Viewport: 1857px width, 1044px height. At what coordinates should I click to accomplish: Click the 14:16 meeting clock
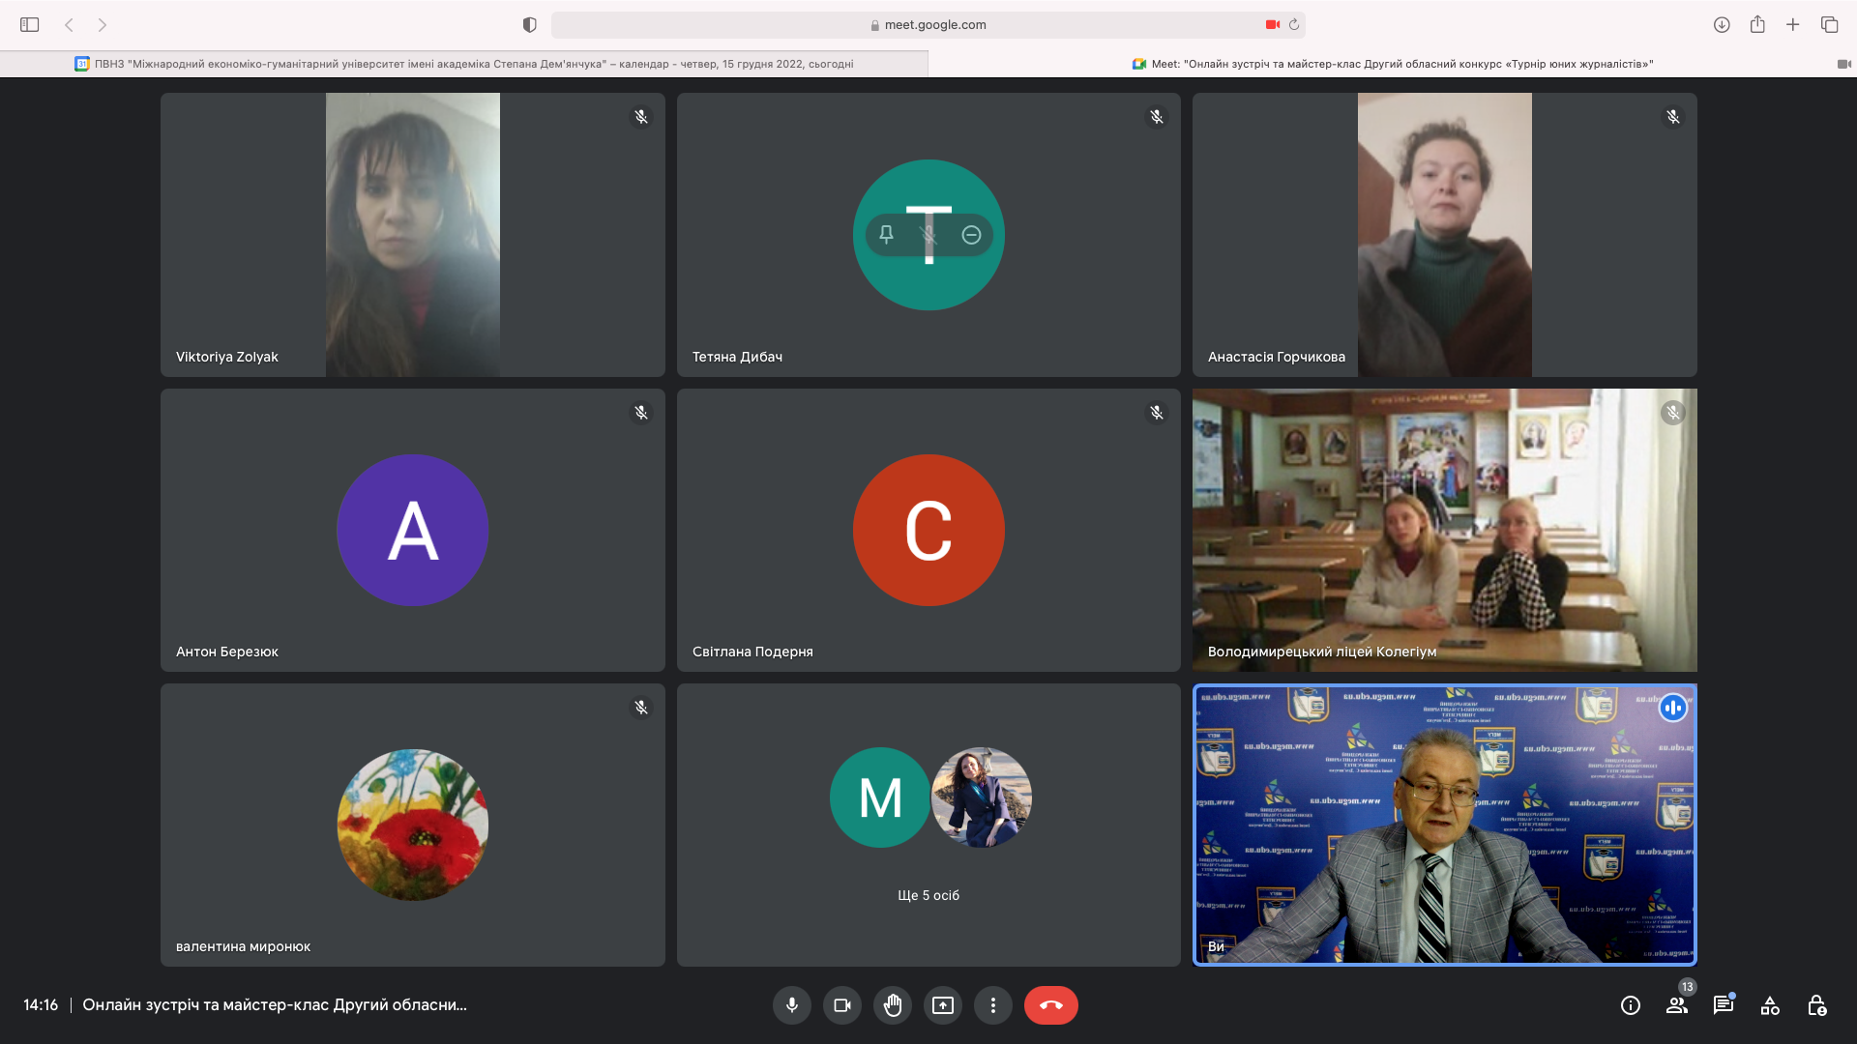41,1005
